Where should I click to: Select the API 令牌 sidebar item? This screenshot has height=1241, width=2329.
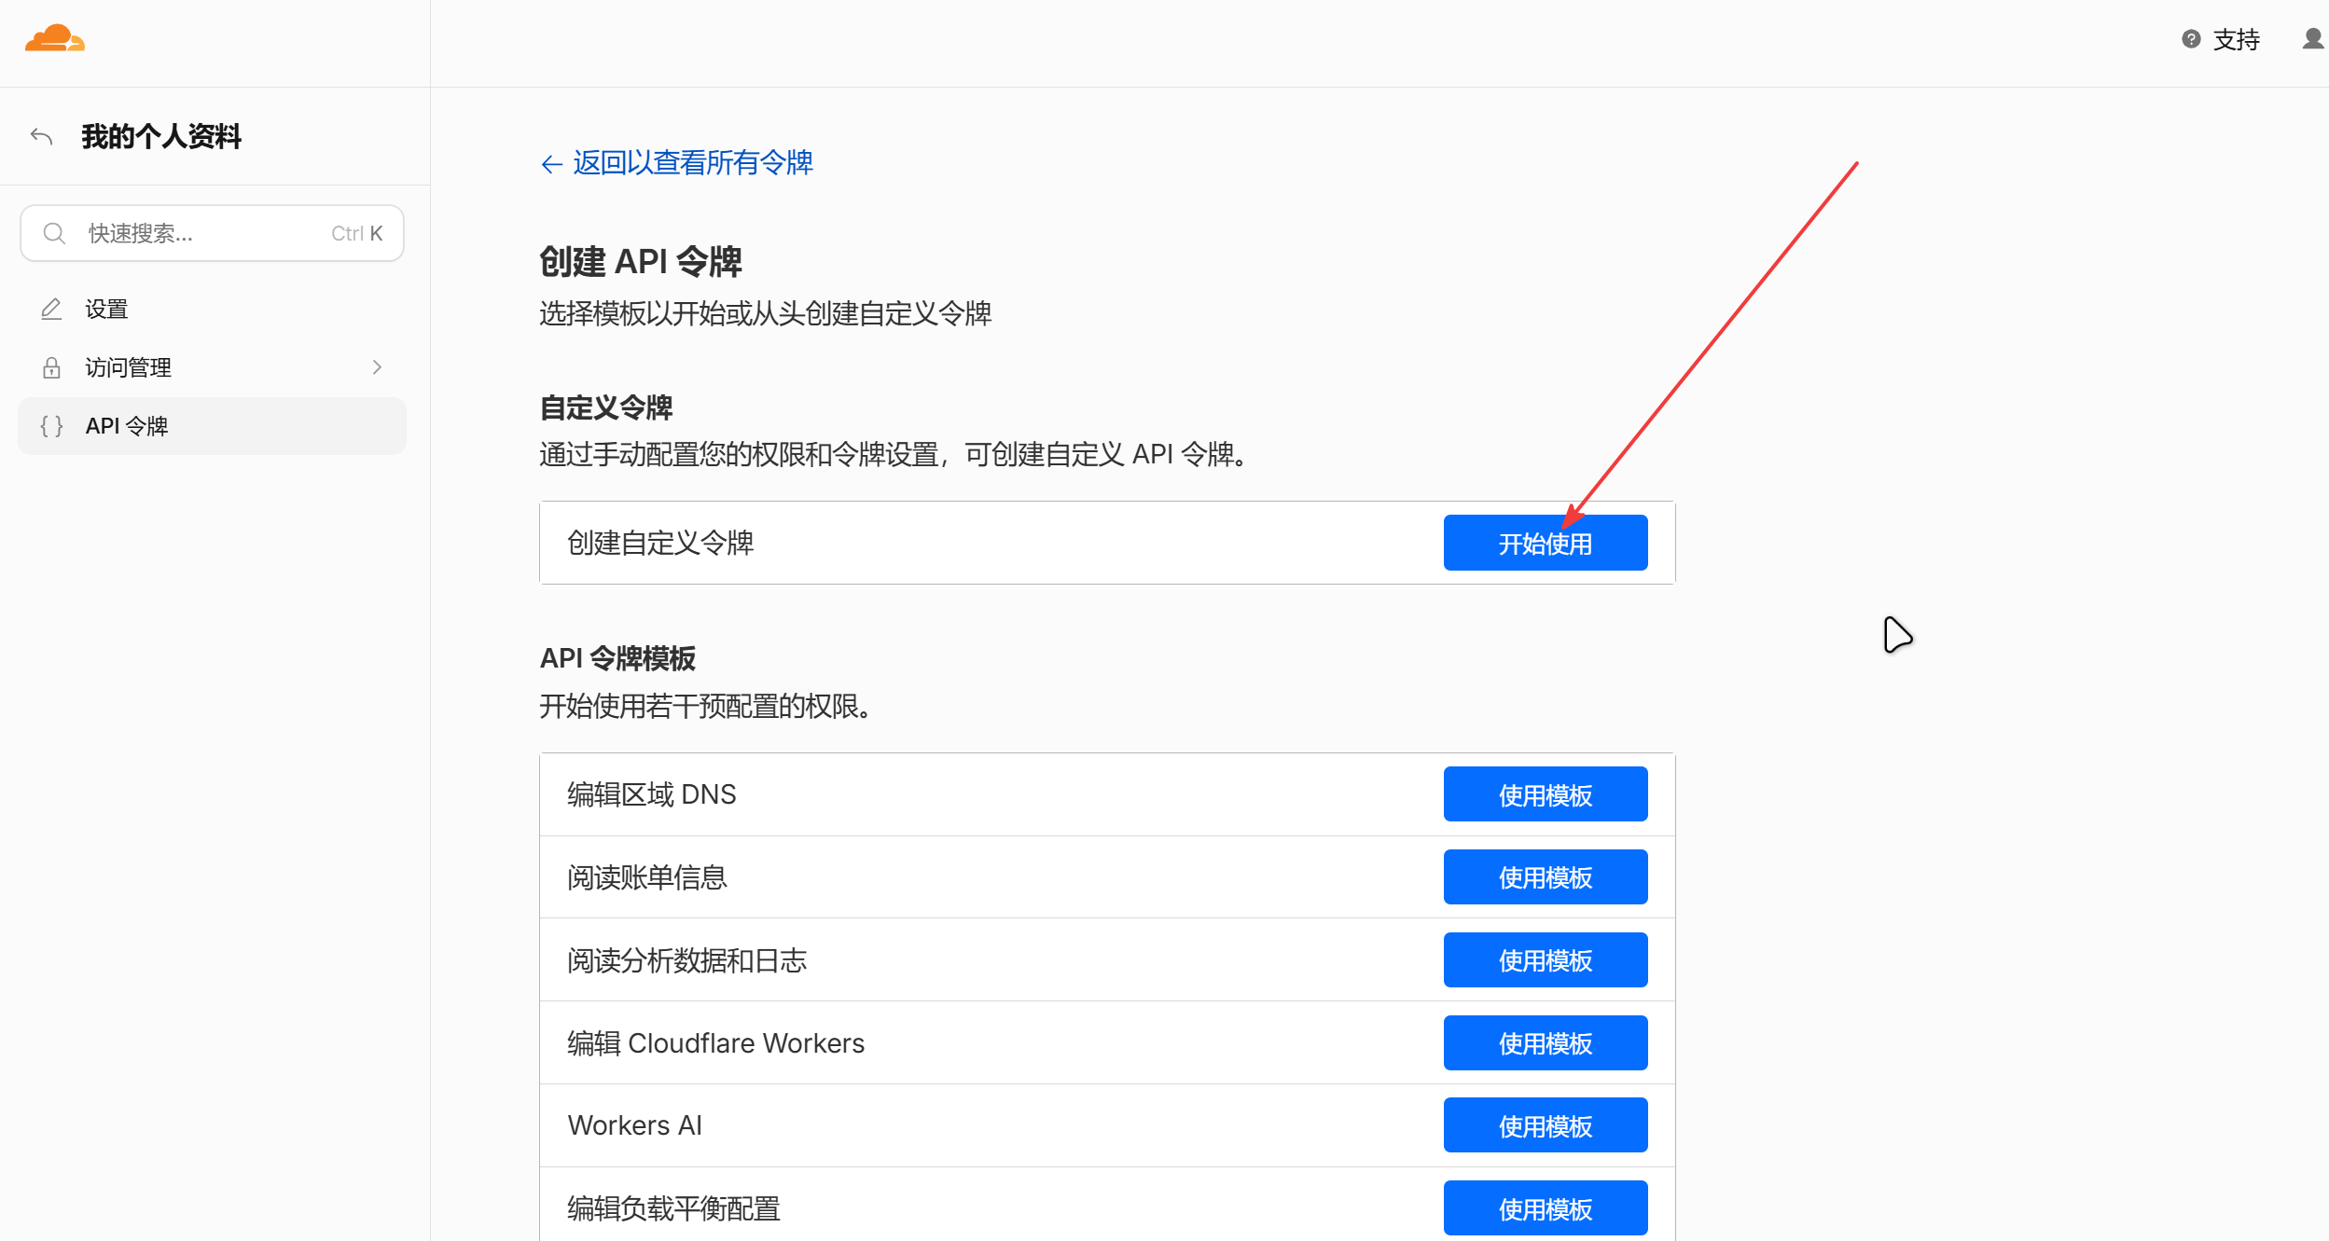(212, 426)
